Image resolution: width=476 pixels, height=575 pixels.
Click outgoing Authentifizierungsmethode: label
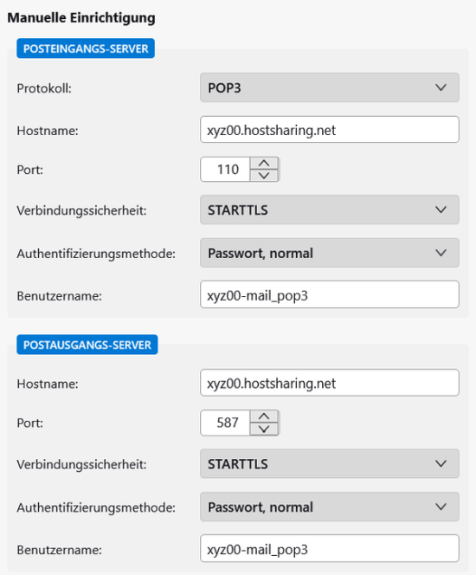coord(96,508)
